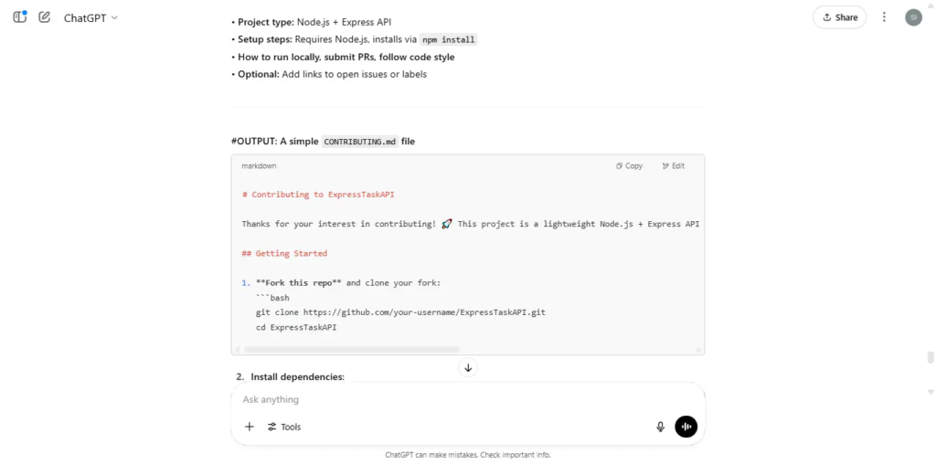
Task: Open the ChatGPT model dropdown
Action: coord(90,17)
